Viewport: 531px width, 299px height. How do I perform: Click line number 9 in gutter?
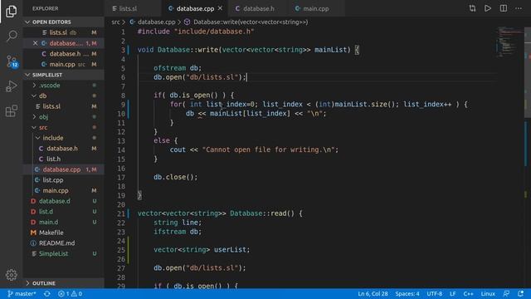tap(123, 105)
